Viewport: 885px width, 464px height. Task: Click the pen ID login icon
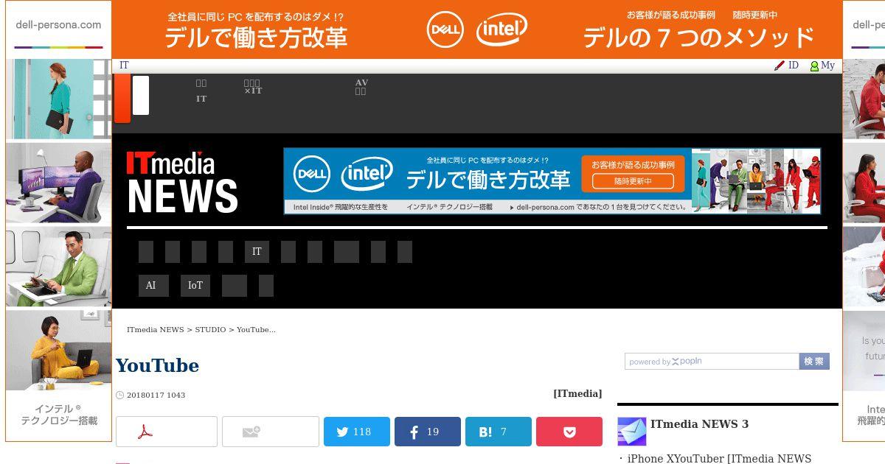point(780,66)
